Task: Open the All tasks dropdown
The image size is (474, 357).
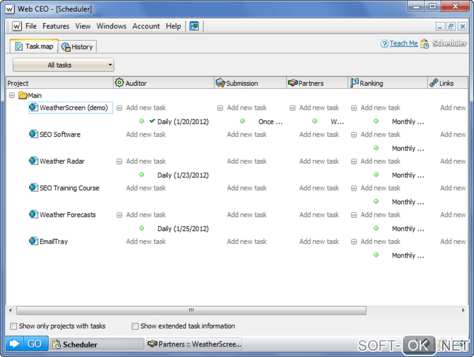Action: tap(64, 65)
